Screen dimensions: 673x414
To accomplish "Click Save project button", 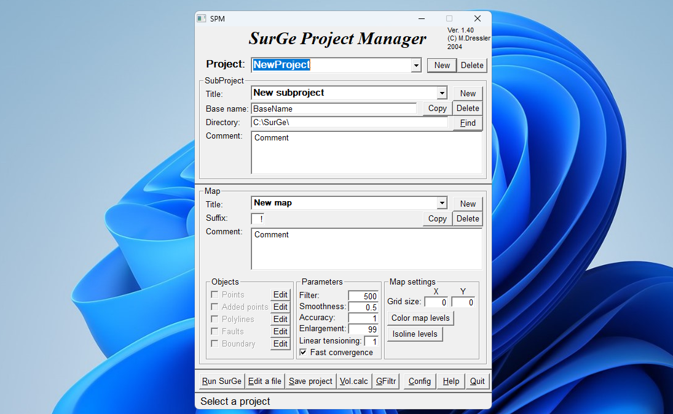I will (310, 381).
